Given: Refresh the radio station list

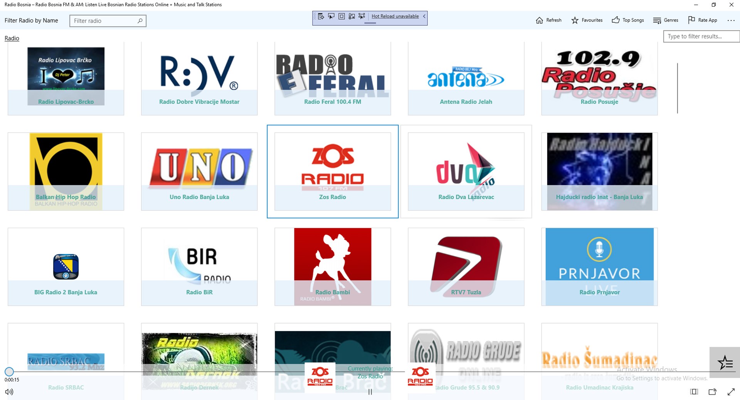Looking at the screenshot, I should [x=548, y=20].
